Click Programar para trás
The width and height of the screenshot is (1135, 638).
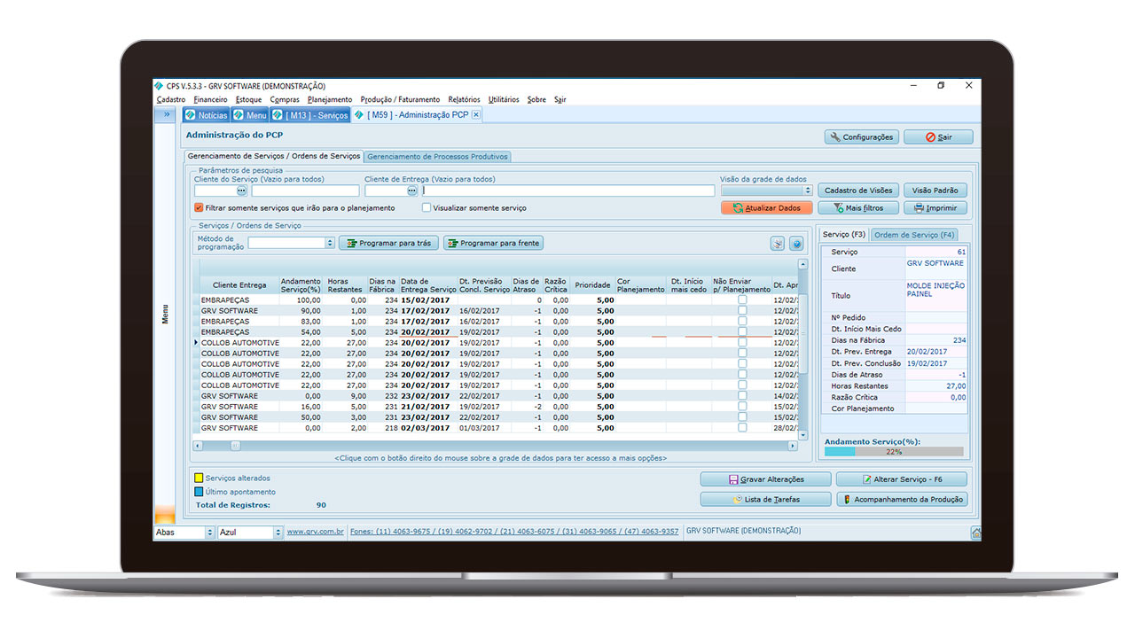(x=388, y=243)
